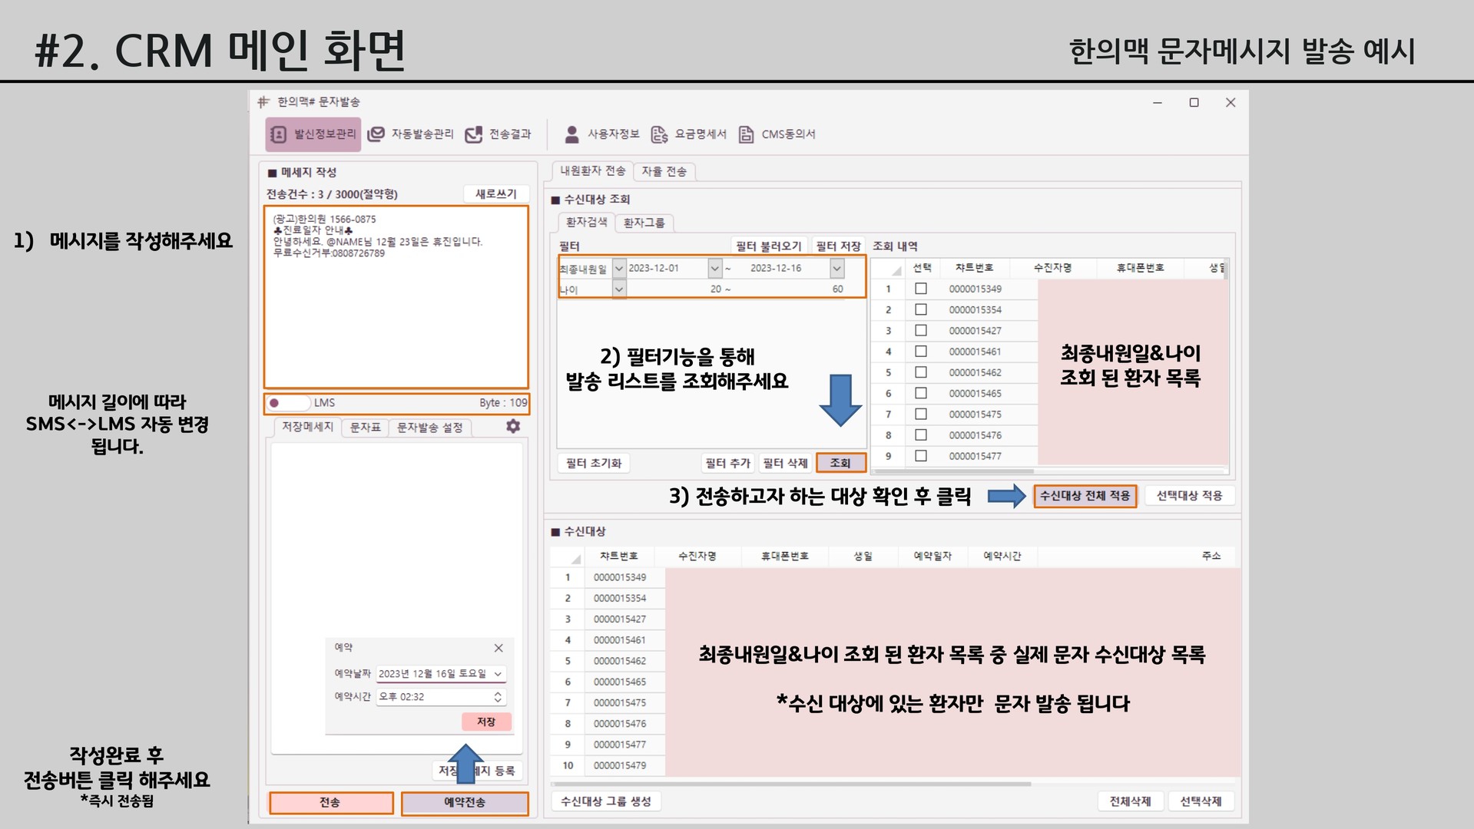Expand the 나이 filter type dropdown
Screen dimensions: 1474x829
pos(619,289)
